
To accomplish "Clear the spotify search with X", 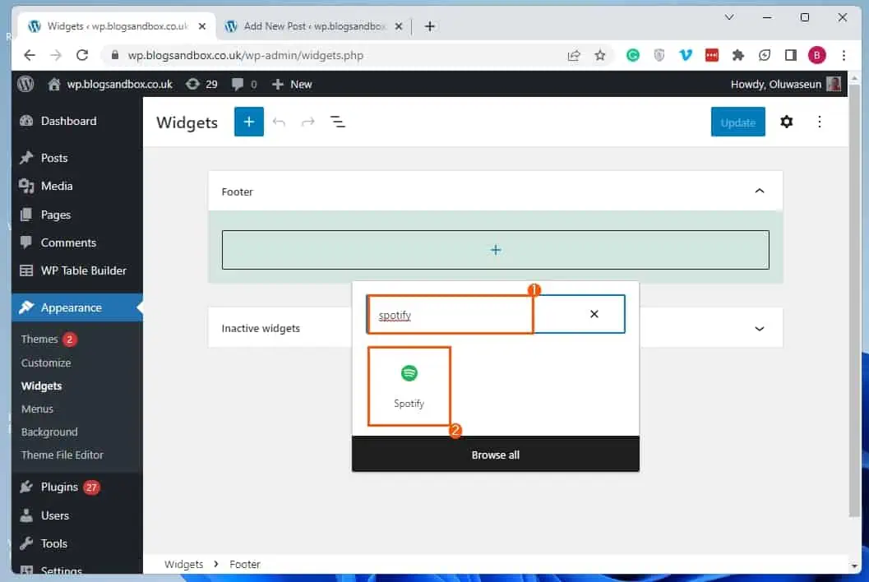I will coord(594,314).
